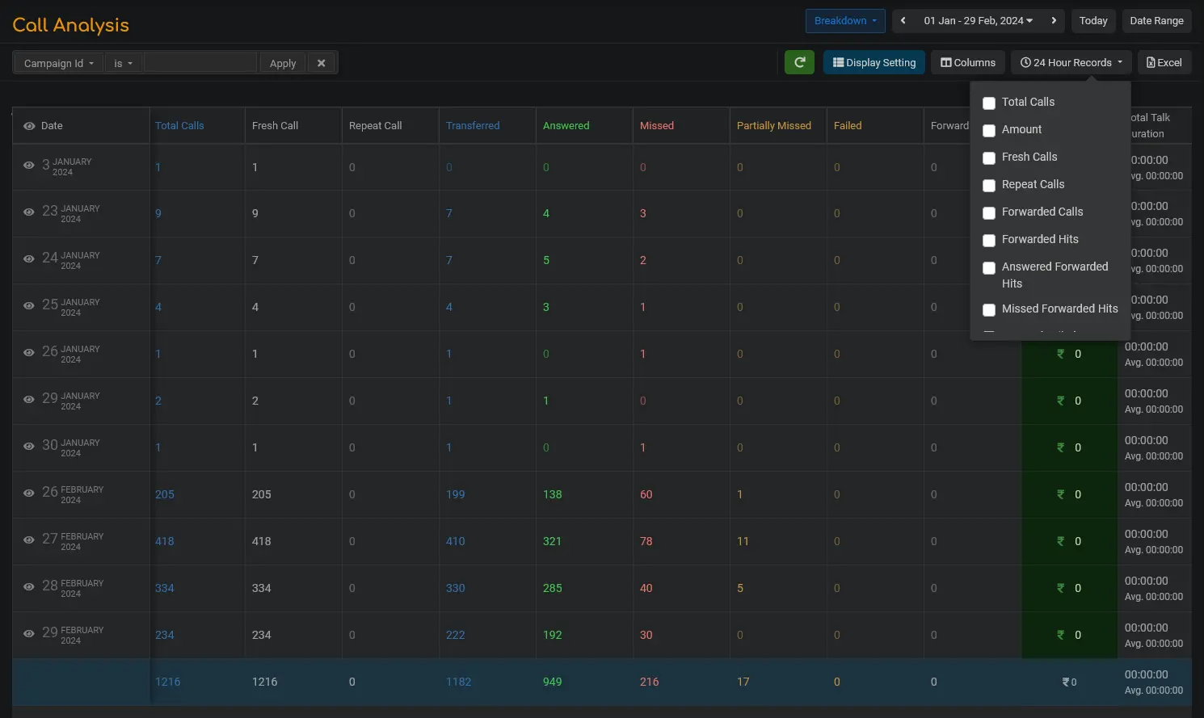
Task: Open total calls link 205
Action: (165, 494)
